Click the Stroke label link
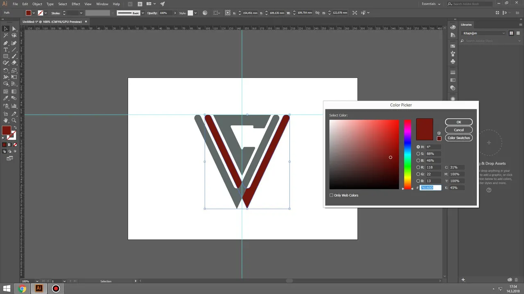The height and width of the screenshot is (294, 524). 56,13
